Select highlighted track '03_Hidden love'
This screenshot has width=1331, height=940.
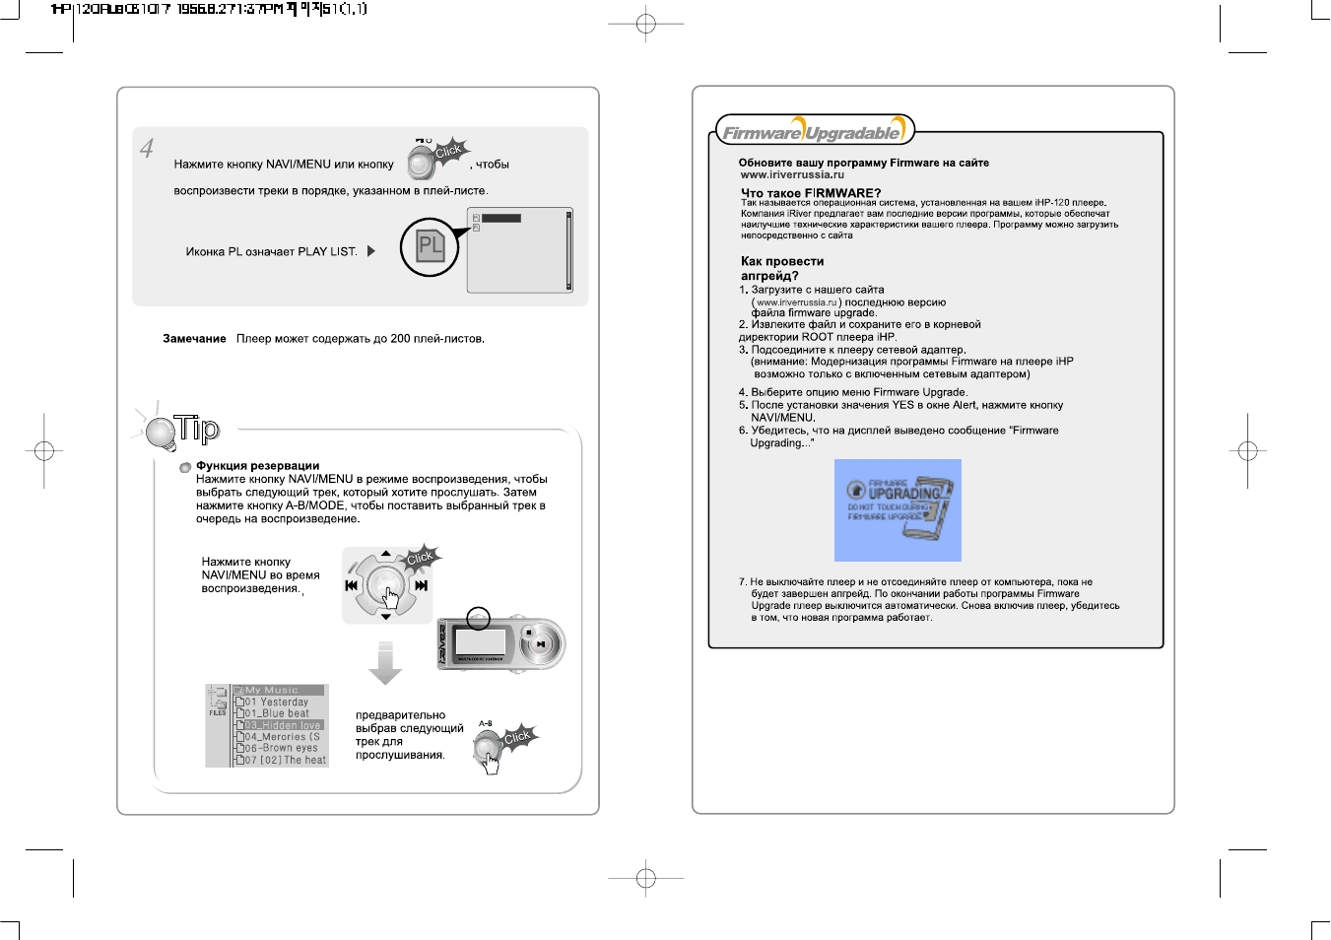282,725
